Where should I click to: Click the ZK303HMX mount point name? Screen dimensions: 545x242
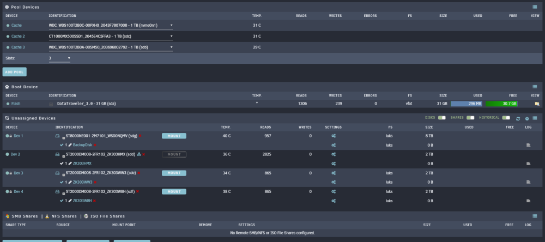click(x=82, y=164)
